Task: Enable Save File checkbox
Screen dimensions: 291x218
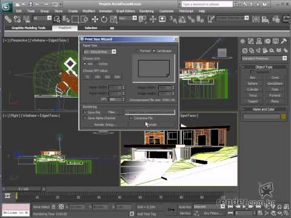Action: pyautogui.click(x=85, y=112)
